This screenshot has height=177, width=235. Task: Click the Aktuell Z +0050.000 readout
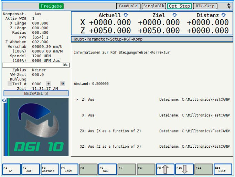point(110,30)
